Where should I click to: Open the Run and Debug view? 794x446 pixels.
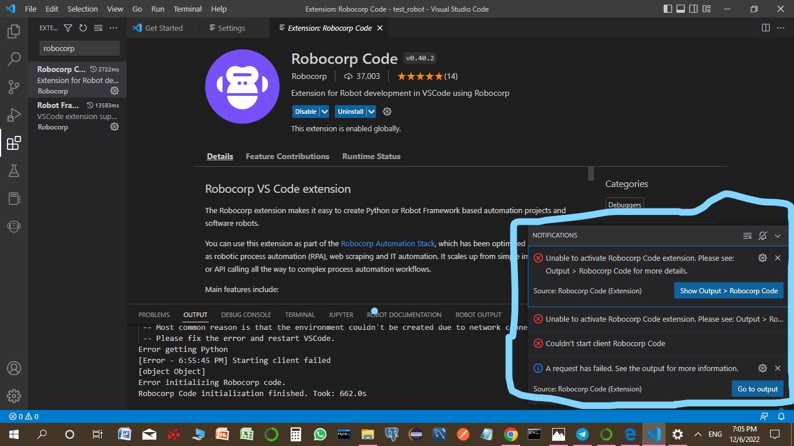14,115
